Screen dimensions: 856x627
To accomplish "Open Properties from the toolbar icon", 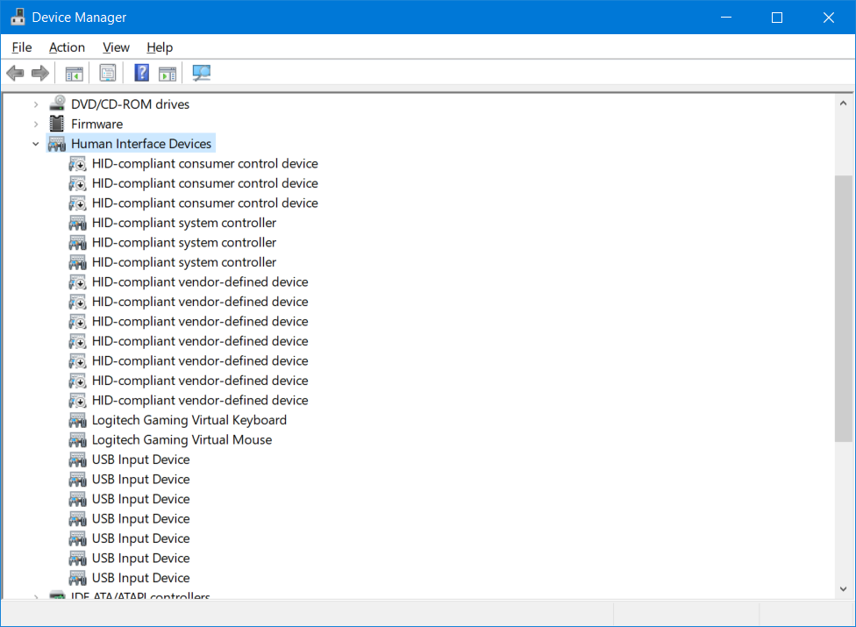I will (108, 73).
